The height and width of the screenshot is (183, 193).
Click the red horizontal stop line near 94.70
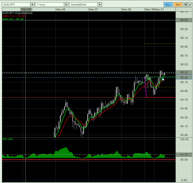pos(89,97)
